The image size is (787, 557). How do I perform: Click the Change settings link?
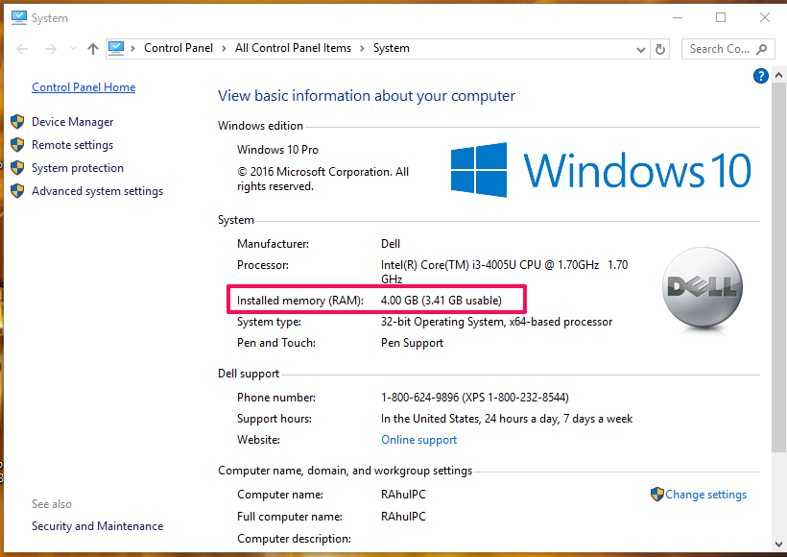pos(705,495)
